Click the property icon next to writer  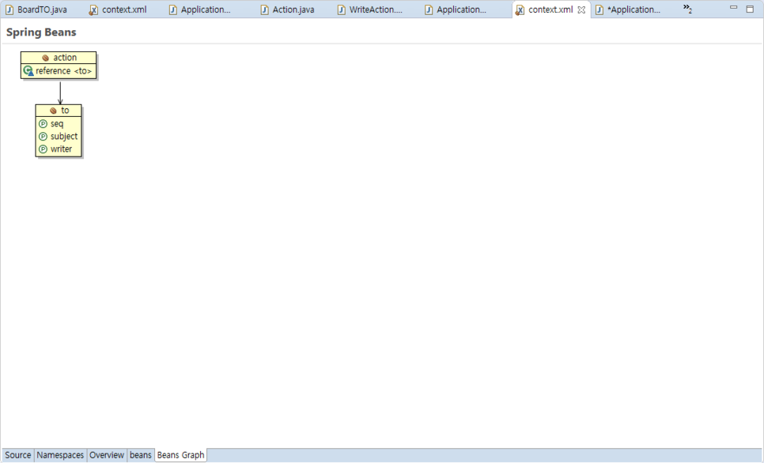point(43,149)
